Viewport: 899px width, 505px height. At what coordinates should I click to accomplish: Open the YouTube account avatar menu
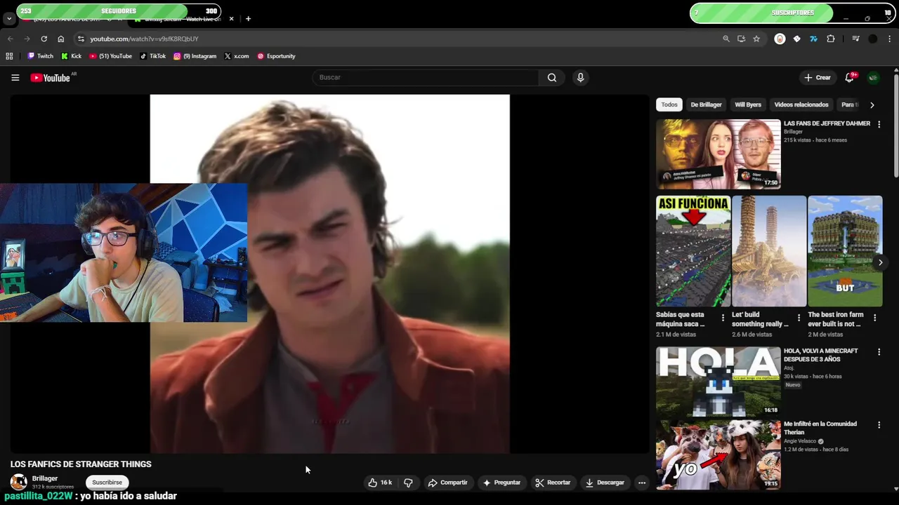click(873, 78)
